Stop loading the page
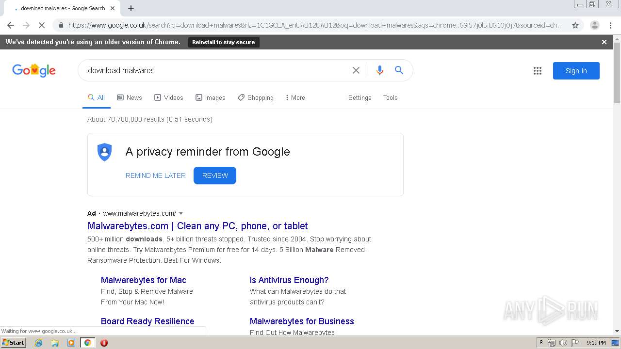This screenshot has height=349, width=621. (x=42, y=25)
